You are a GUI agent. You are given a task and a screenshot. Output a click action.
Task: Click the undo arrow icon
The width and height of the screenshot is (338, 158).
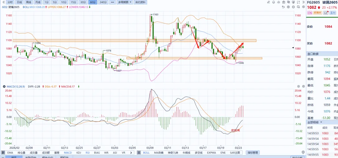283,7
